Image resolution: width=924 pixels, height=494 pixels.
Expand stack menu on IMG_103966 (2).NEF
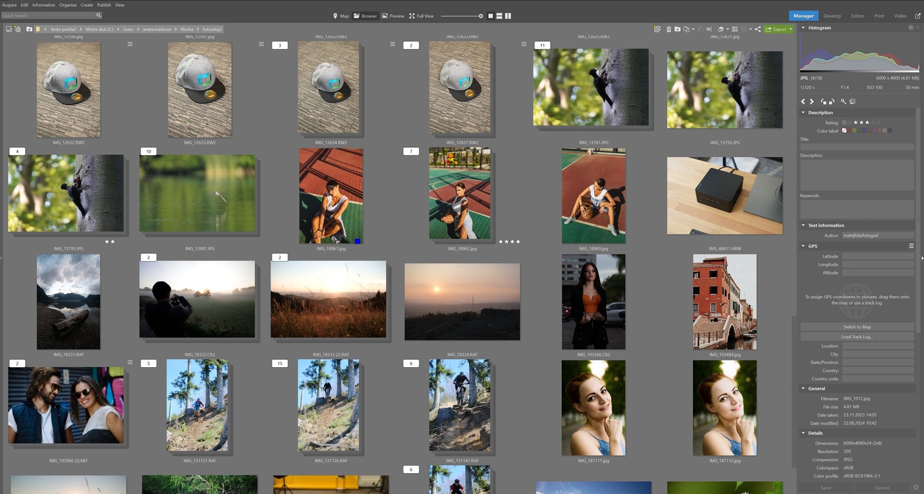[x=130, y=362]
